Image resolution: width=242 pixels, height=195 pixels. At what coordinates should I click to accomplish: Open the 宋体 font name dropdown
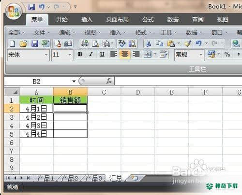(46, 55)
